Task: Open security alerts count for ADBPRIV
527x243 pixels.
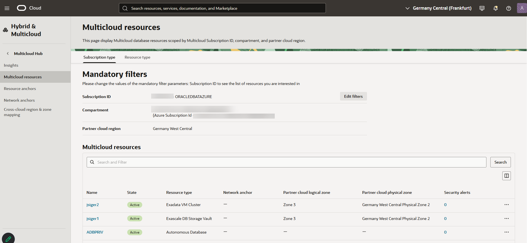Action: pyautogui.click(x=445, y=232)
